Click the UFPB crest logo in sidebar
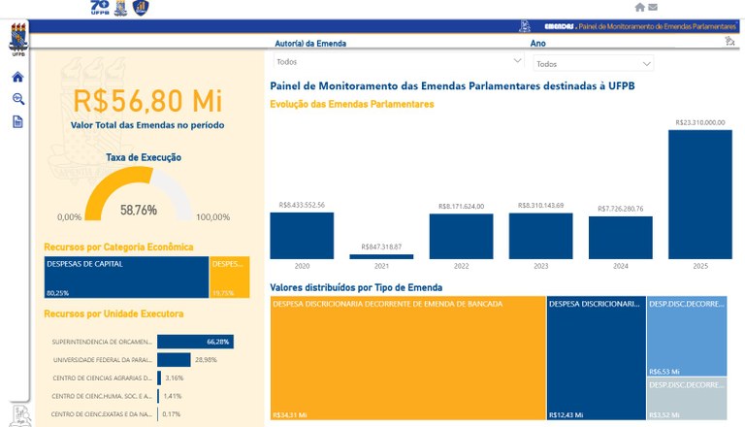The height and width of the screenshot is (427, 745). click(x=18, y=42)
